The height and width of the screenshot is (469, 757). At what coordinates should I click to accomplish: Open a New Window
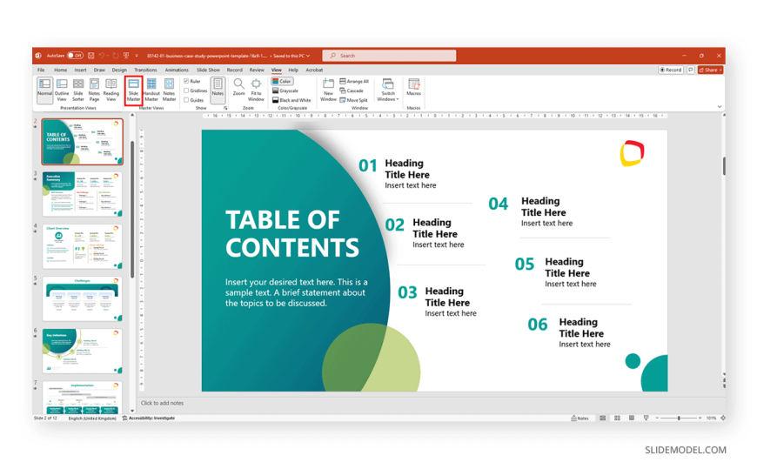328,90
